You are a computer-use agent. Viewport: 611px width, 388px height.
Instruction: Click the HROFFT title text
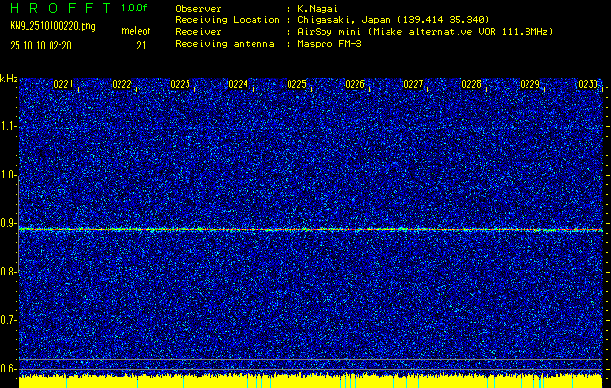coord(56,7)
